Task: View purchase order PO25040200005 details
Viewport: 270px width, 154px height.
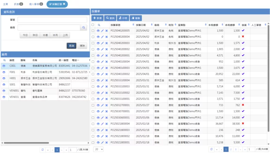Action: pyautogui.click(x=98, y=31)
